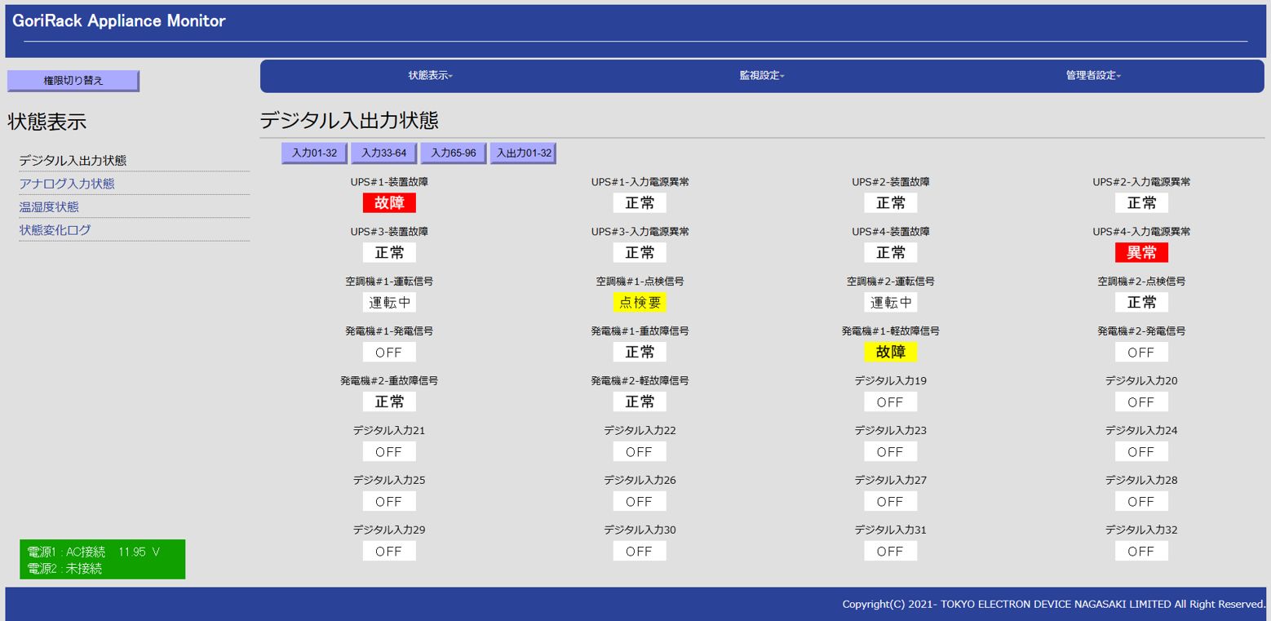Viewport: 1271px width, 621px height.
Task: Select デジタル入出力状態 in the sidebar
Action: coord(73,161)
